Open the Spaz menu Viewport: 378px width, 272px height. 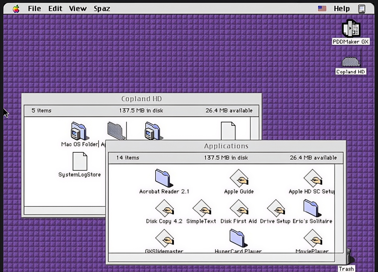tap(102, 9)
